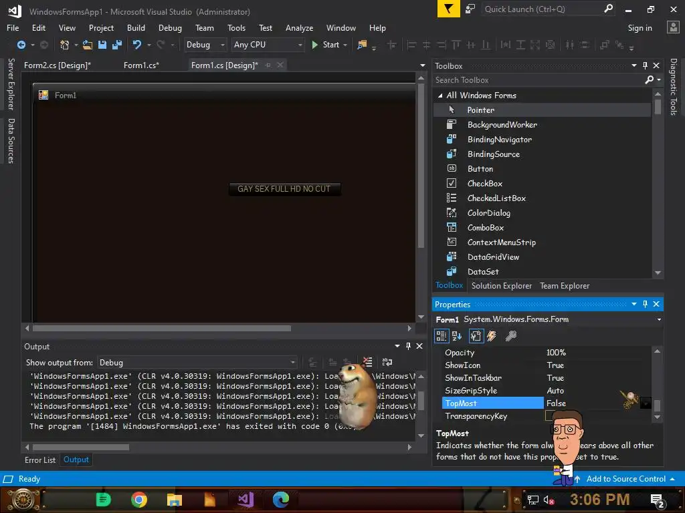The width and height of the screenshot is (685, 513).
Task: Open File Explorer from the taskbar
Action: point(175,500)
